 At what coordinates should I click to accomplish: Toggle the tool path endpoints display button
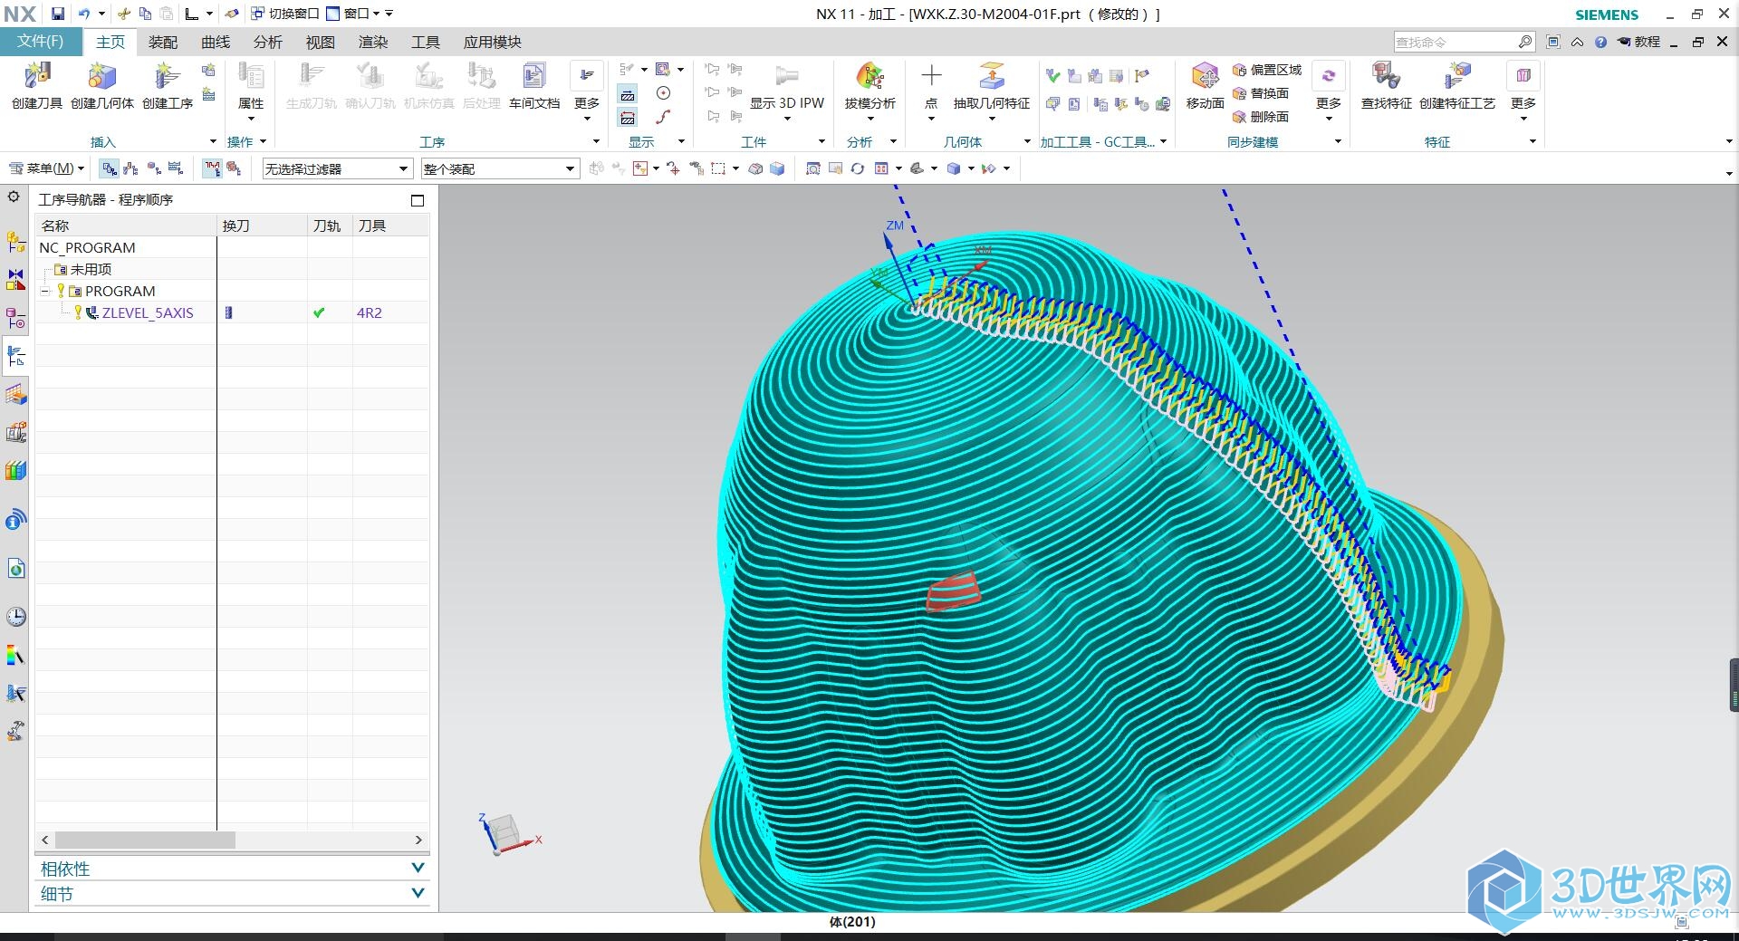click(x=628, y=118)
